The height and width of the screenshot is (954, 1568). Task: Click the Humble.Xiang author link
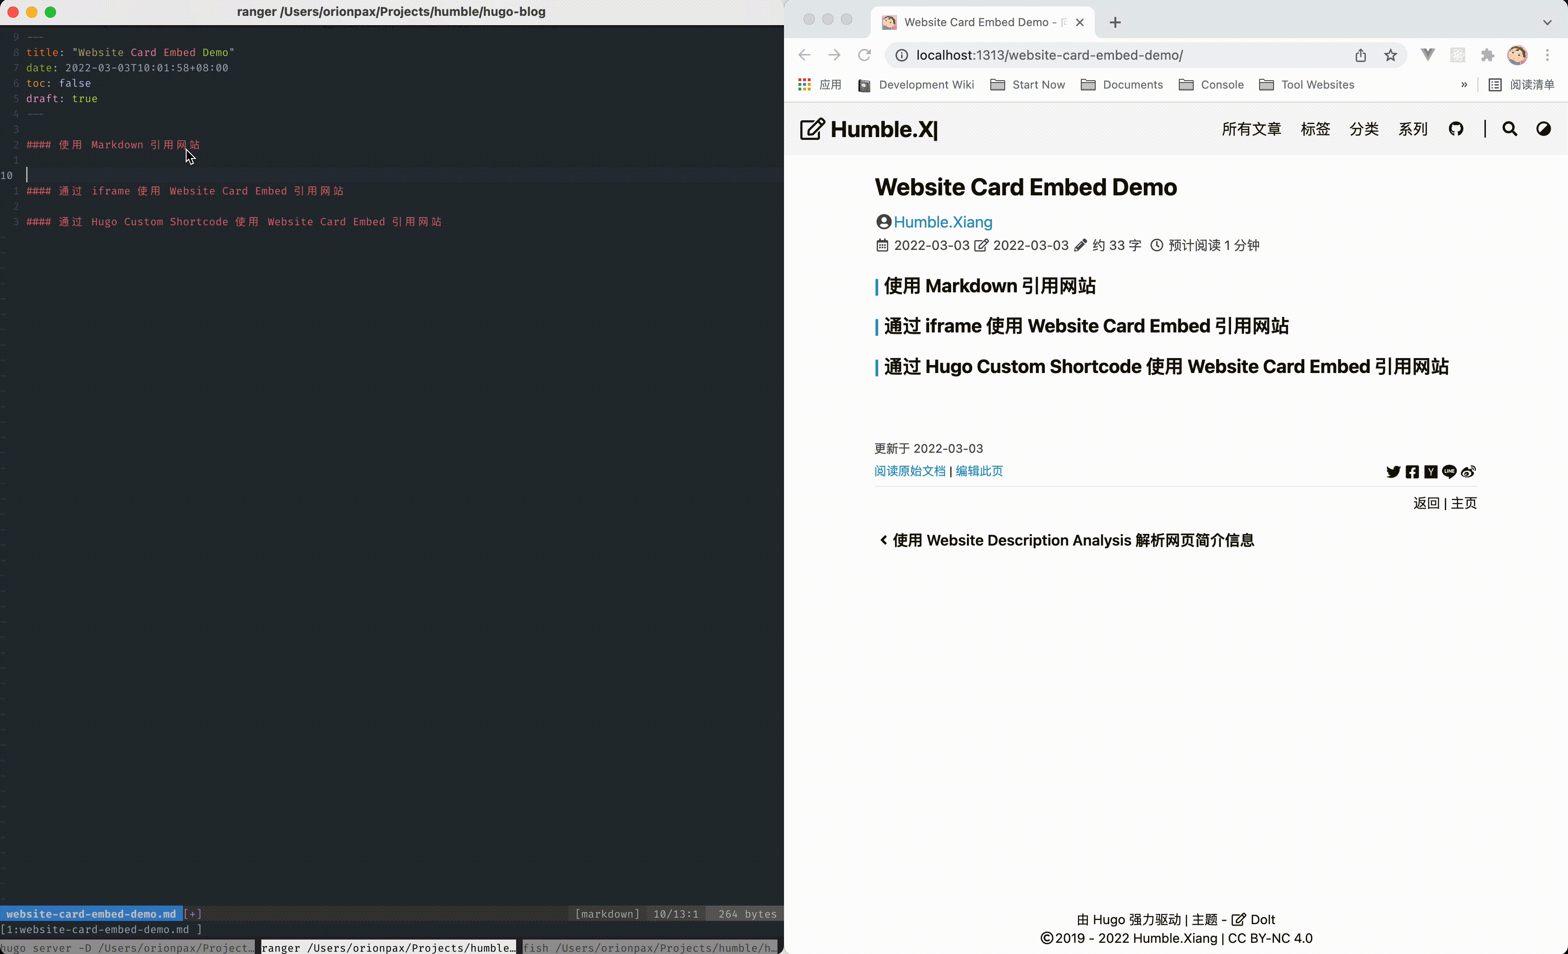click(x=943, y=222)
